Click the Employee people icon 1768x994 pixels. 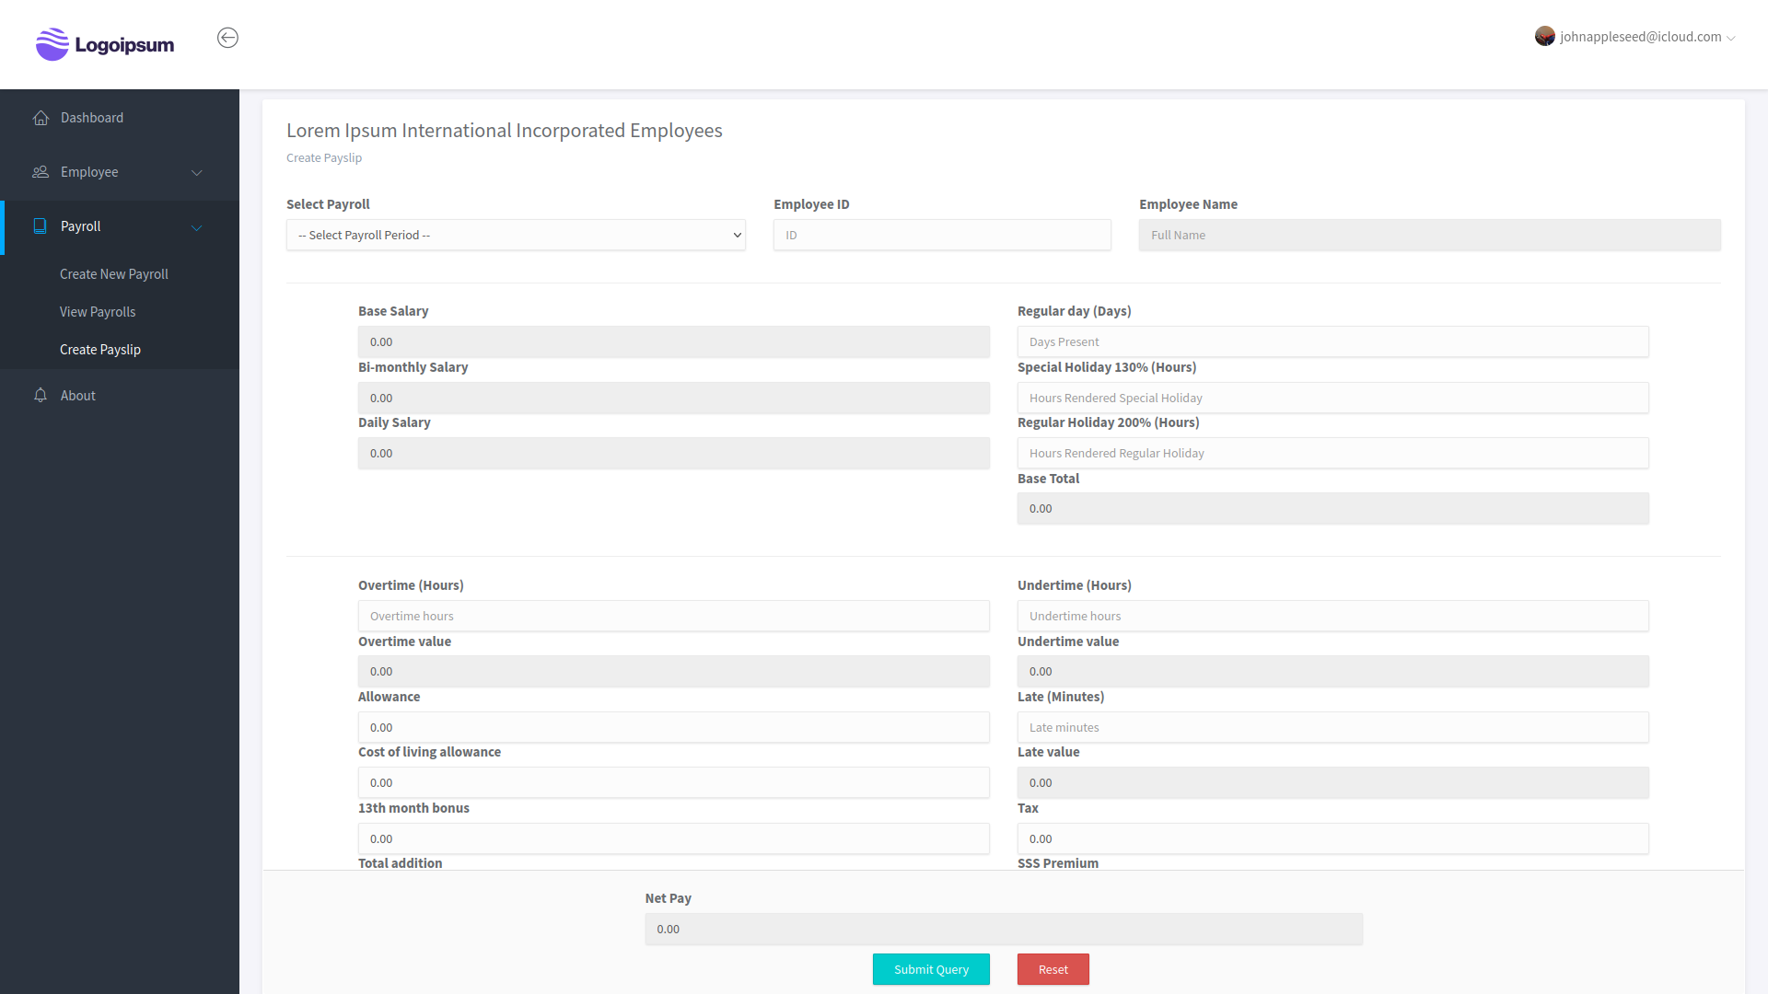(x=41, y=172)
